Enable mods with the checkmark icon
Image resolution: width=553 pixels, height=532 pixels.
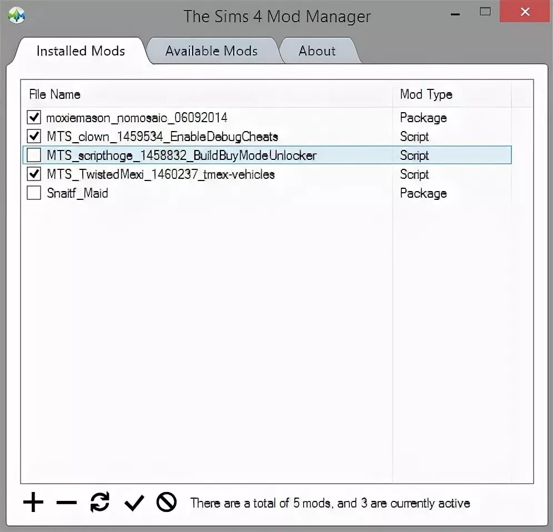(x=134, y=503)
